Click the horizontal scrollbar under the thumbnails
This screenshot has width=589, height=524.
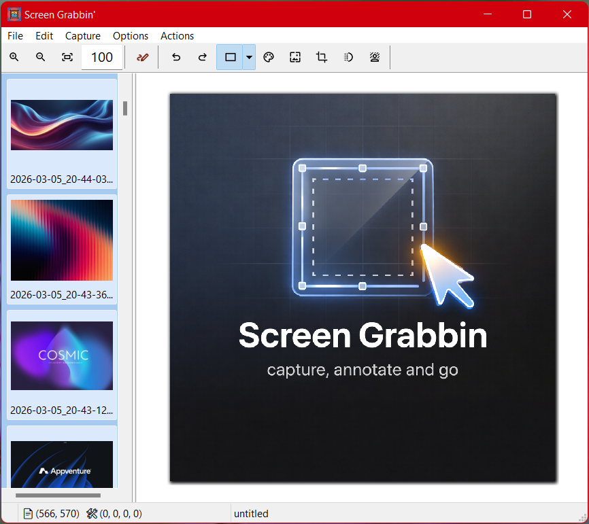58,495
